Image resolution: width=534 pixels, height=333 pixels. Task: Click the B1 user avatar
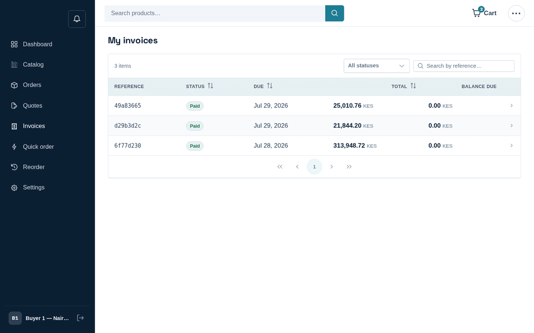(x=15, y=318)
